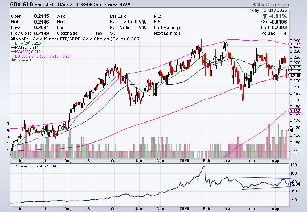Click the 0.237 upper Bollinger band price tag
This screenshot has height=212, width=307.
pyautogui.click(x=295, y=44)
